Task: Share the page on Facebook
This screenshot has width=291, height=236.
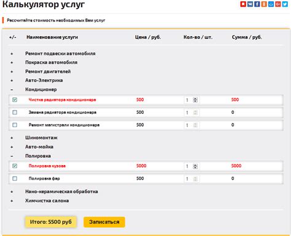Action: pos(257,4)
